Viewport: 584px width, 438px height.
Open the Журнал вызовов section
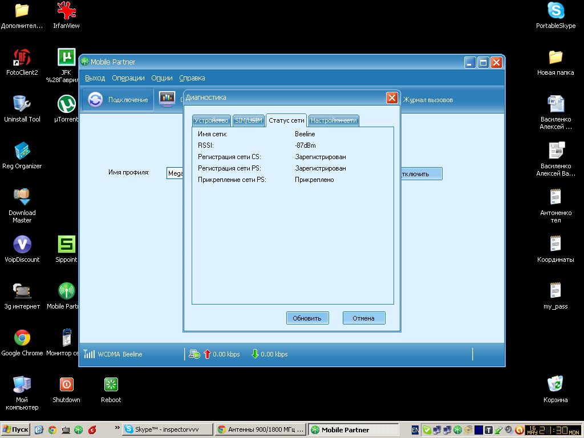pos(428,100)
